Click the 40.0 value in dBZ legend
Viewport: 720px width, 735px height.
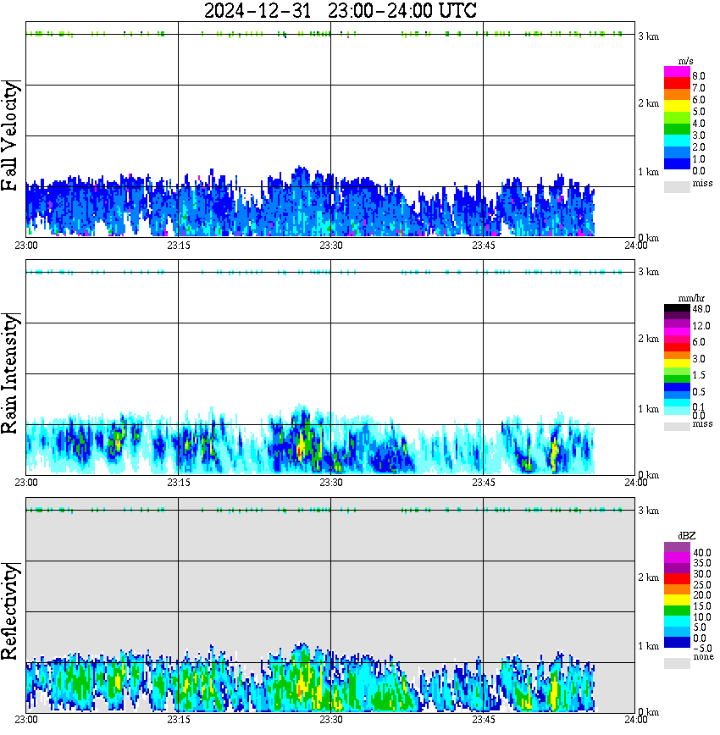pyautogui.click(x=702, y=553)
